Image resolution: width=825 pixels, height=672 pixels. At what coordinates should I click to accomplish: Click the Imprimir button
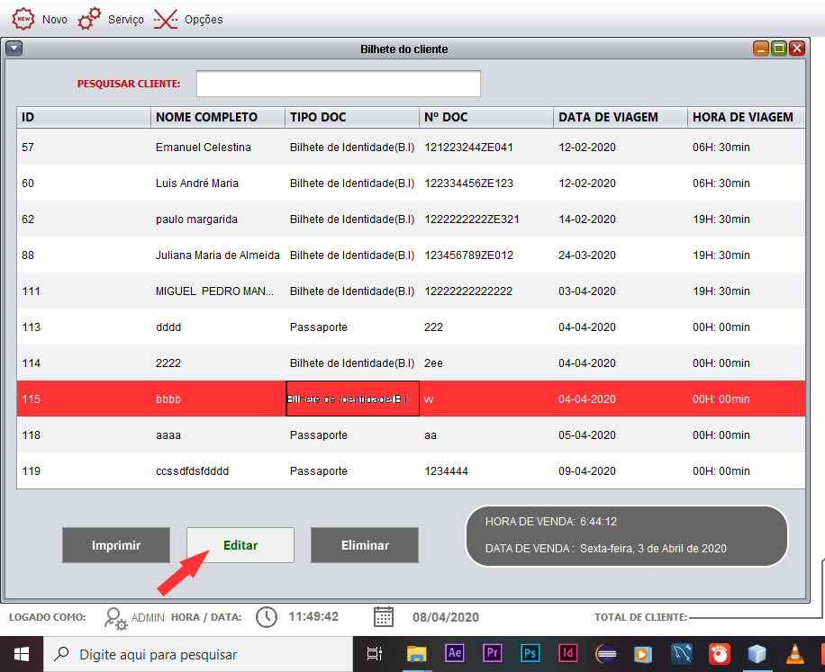[x=116, y=545]
